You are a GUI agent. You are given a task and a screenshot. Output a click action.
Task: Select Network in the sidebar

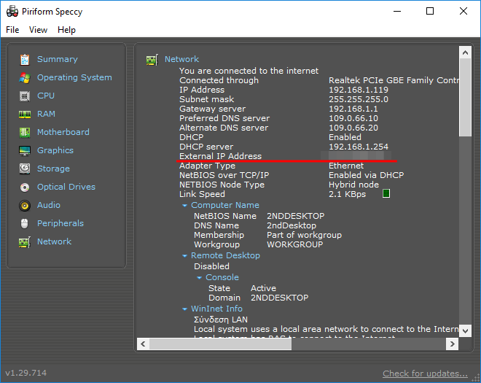55,241
